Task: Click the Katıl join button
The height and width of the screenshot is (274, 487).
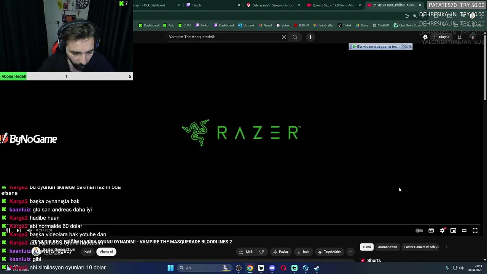Action: [88, 252]
